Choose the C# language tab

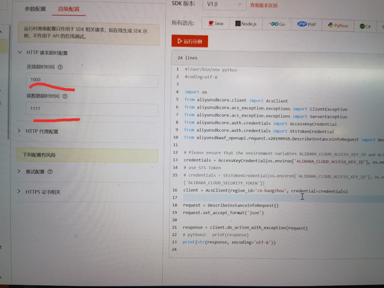pos(365,26)
